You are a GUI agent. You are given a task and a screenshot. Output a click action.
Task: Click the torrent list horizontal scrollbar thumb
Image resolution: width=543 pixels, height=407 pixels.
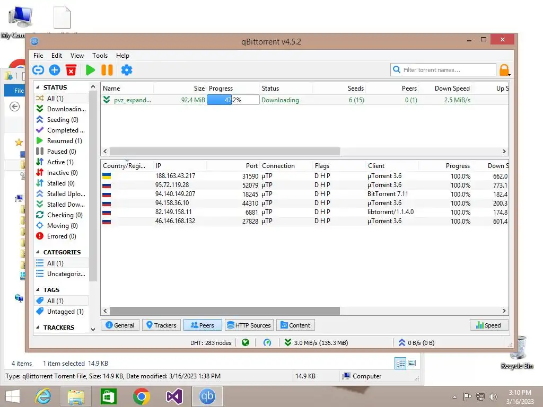tap(225, 152)
